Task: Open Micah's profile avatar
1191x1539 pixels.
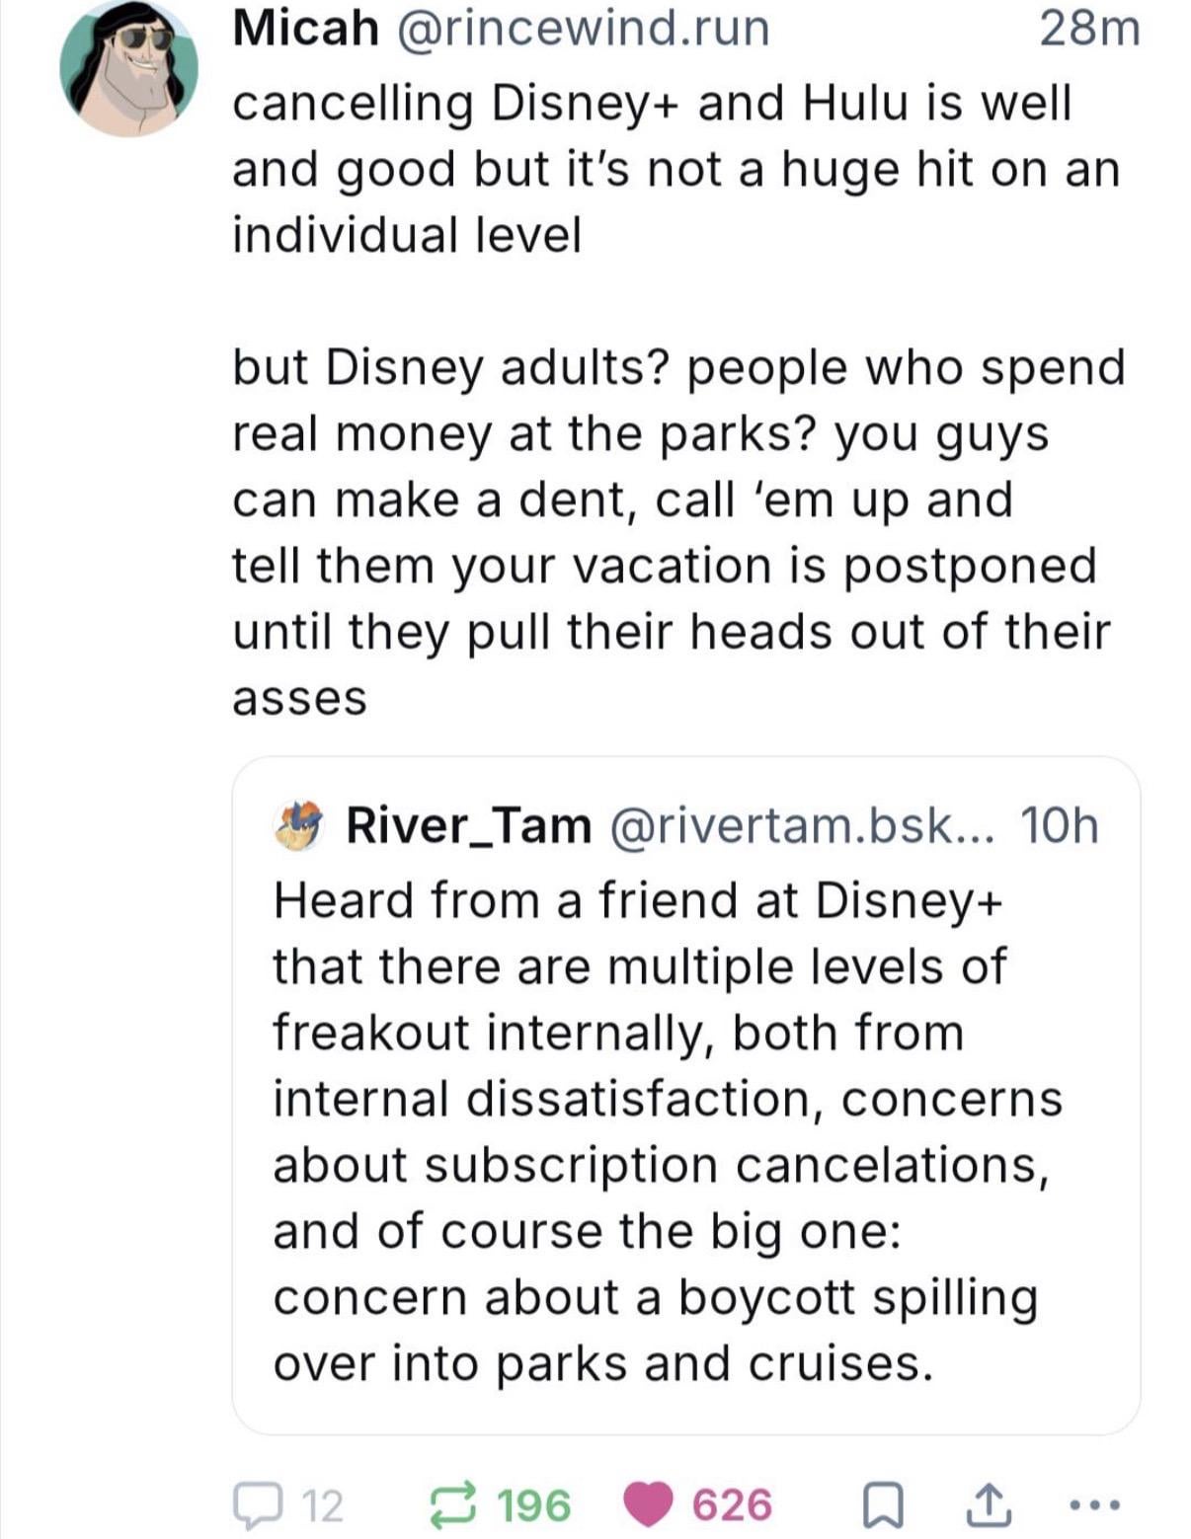Action: click(x=129, y=68)
